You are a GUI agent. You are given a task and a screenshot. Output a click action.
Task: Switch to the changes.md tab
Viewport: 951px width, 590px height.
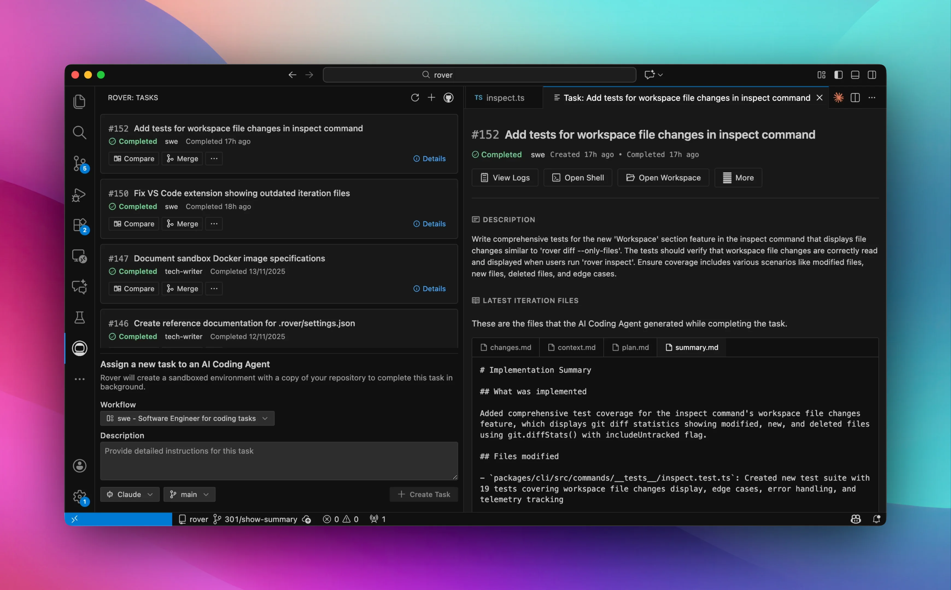(x=506, y=347)
